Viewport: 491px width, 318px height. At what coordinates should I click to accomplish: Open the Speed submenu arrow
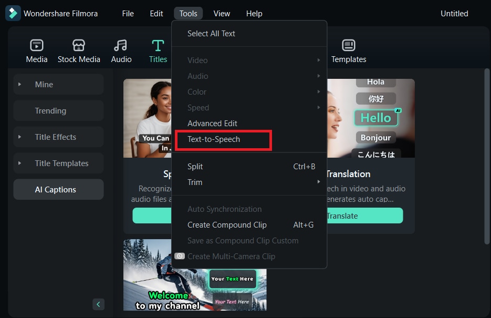pos(318,107)
